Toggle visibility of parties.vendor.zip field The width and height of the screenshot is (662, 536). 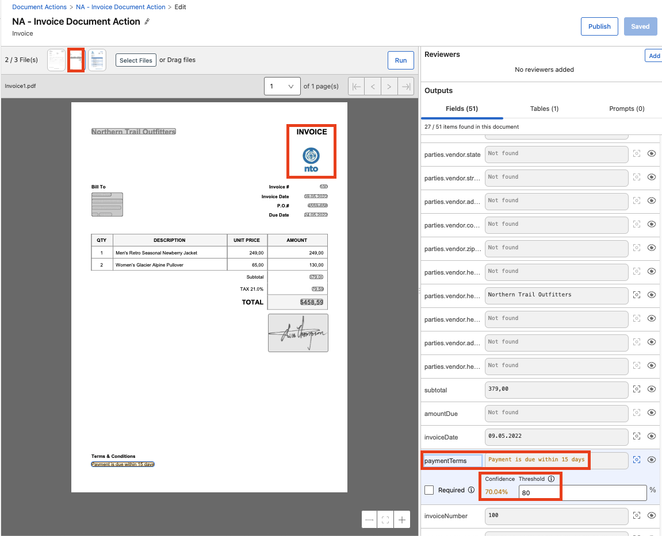coord(652,248)
